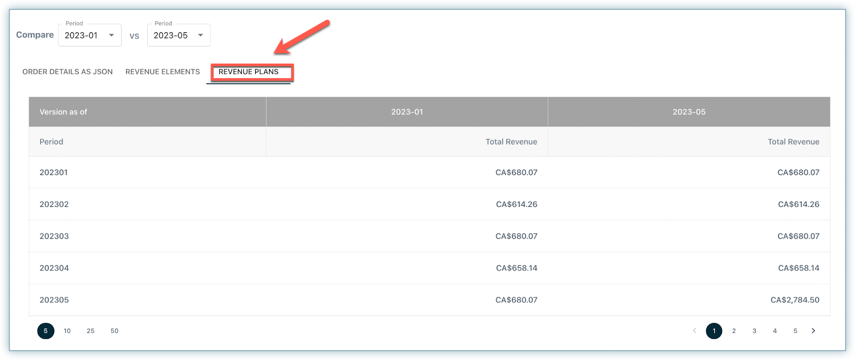
Task: Click the 2023-05 column header
Action: point(688,112)
